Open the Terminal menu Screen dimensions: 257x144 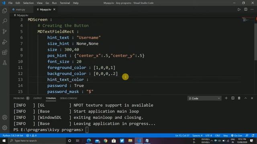coord(65,3)
